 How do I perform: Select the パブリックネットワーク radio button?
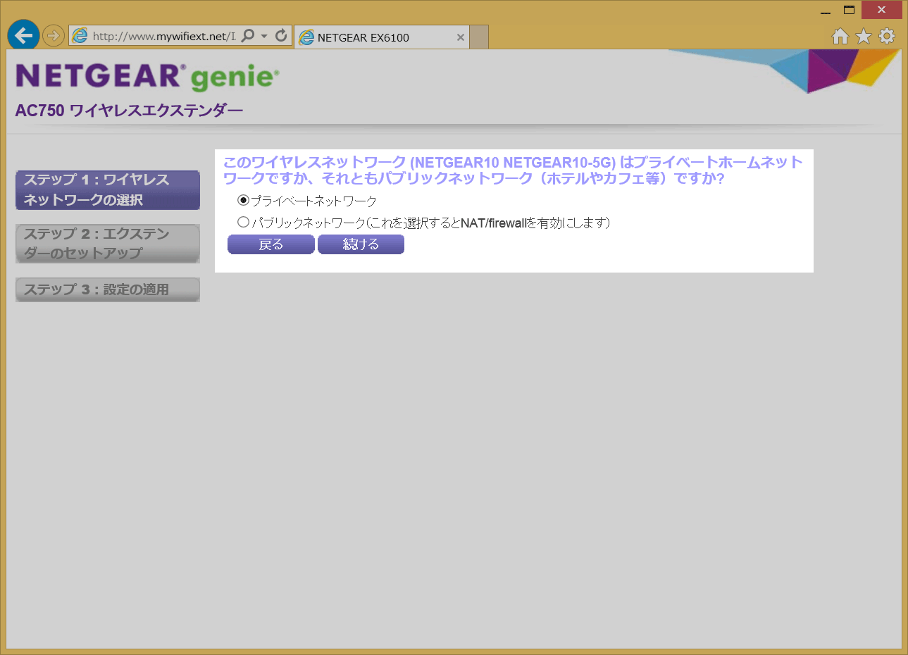(x=243, y=223)
